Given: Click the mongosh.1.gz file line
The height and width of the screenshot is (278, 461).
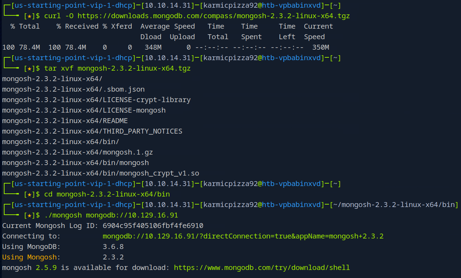Looking at the screenshot, I should [x=78, y=152].
